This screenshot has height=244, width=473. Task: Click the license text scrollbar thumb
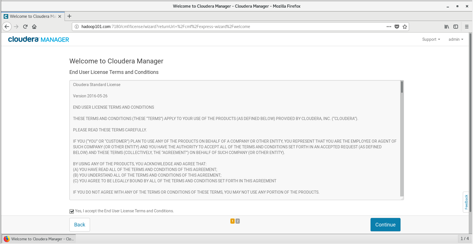pos(402,87)
